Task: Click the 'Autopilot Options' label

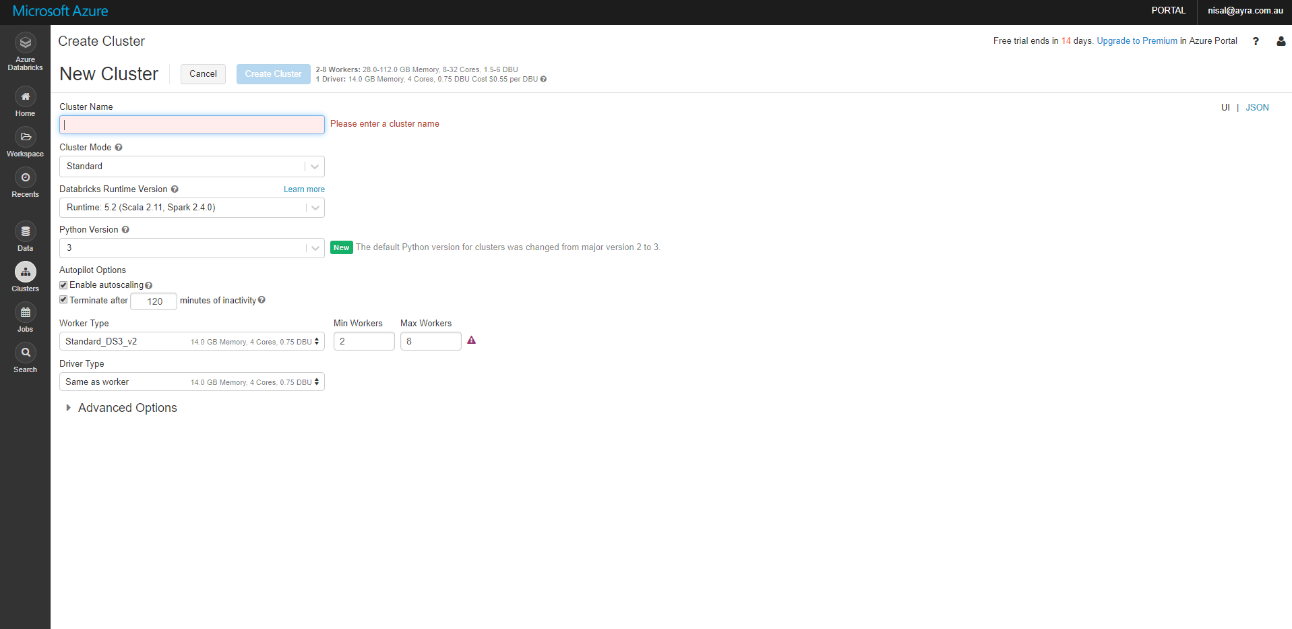Action: tap(92, 270)
